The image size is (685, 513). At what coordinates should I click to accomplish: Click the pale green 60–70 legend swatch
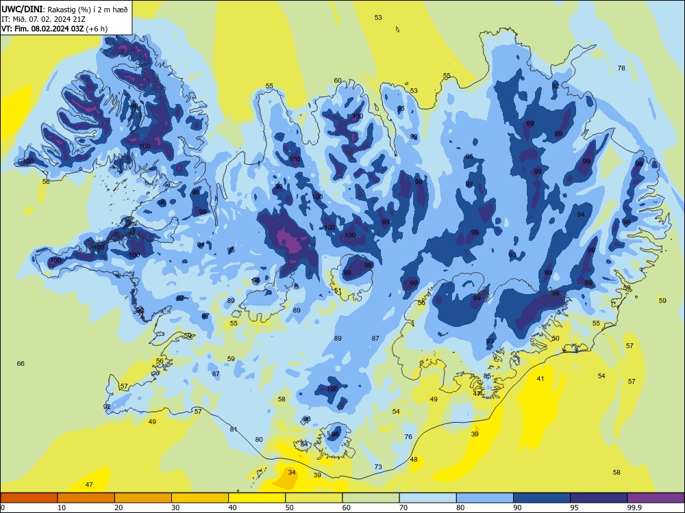371,498
